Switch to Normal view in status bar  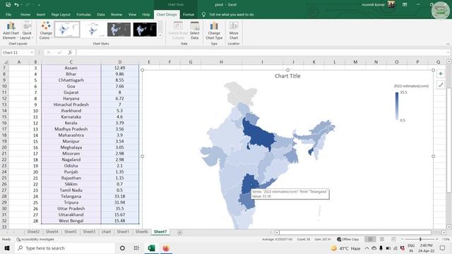[x=370, y=239]
